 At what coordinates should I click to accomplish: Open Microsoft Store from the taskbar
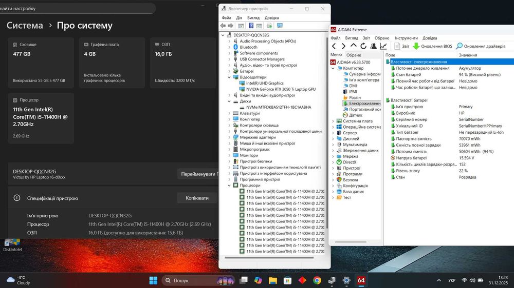tap(287, 280)
